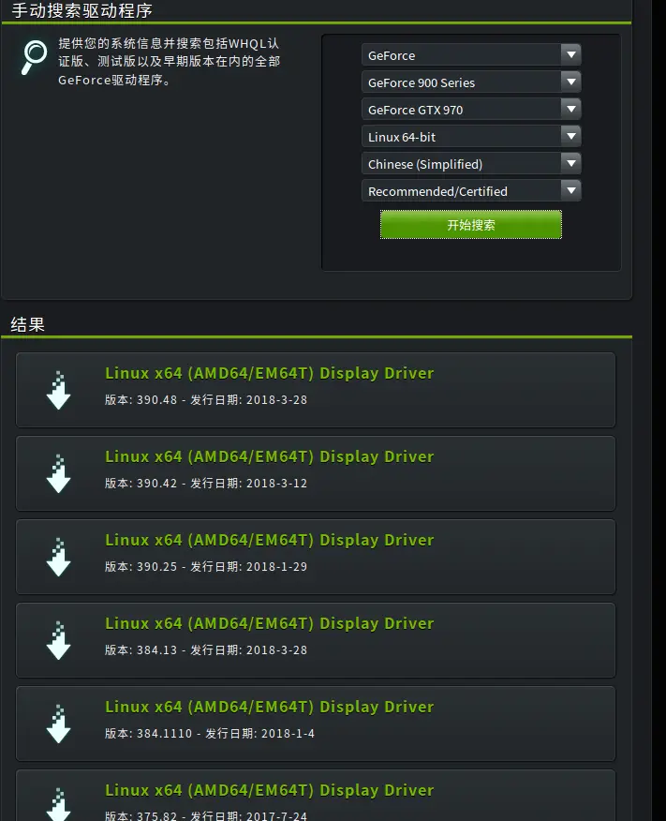666x821 pixels.
Task: Click the download arrow for driver 390.48
Action: tap(59, 390)
